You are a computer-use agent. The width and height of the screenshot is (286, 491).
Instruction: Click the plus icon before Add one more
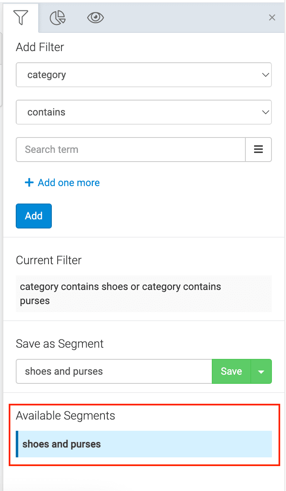tap(29, 183)
